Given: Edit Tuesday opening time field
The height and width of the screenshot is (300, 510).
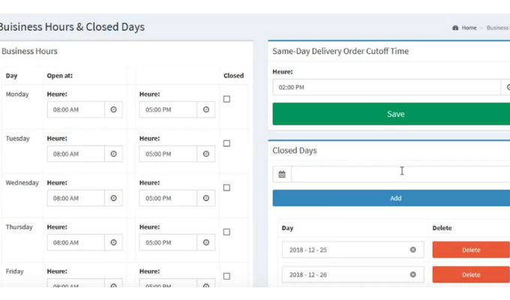Looking at the screenshot, I should coord(76,154).
